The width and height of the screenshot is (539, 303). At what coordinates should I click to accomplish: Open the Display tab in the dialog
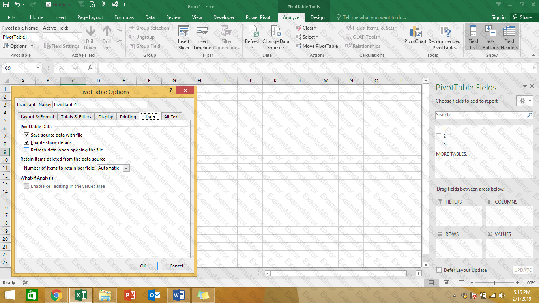click(105, 117)
